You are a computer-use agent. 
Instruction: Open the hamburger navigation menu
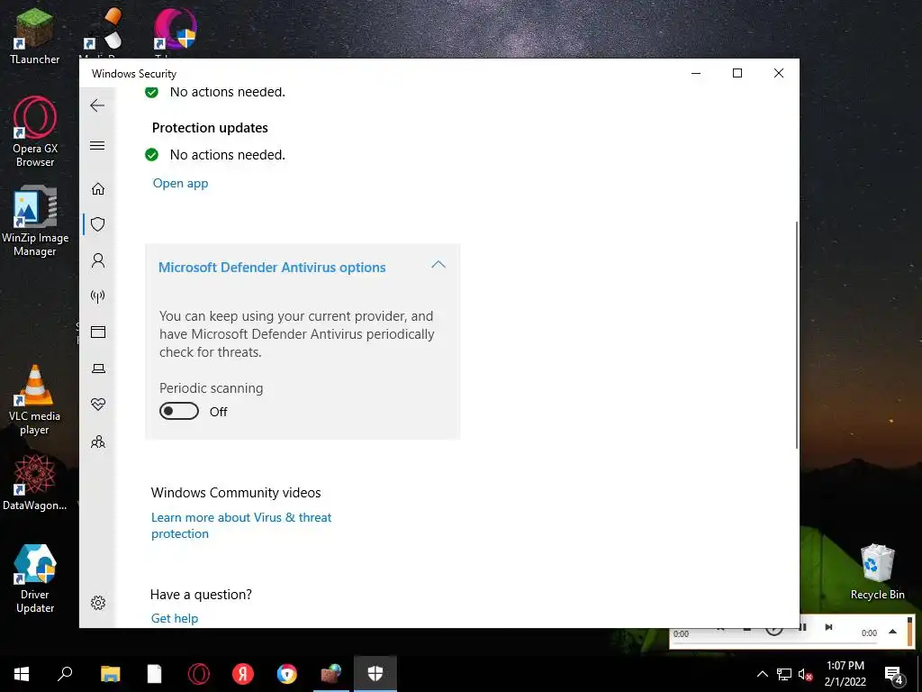click(x=97, y=145)
